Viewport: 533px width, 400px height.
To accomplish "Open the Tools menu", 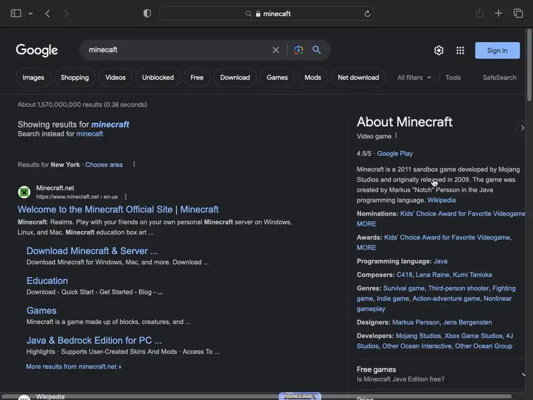I will (453, 78).
